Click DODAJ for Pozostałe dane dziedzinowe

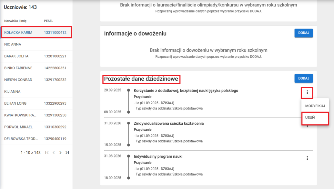pyautogui.click(x=303, y=78)
